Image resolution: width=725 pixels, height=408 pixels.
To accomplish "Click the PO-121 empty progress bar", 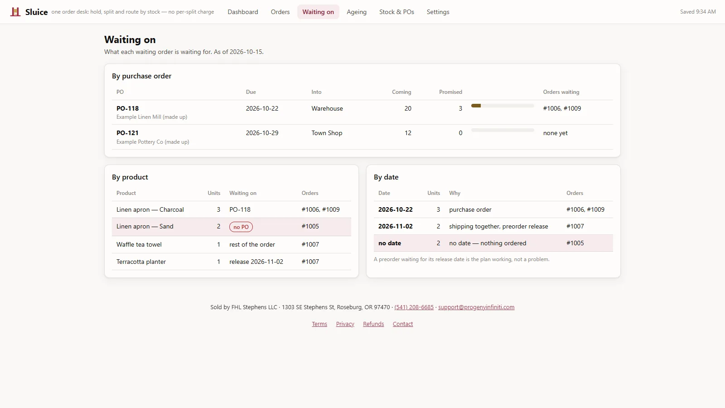I will click(503, 130).
